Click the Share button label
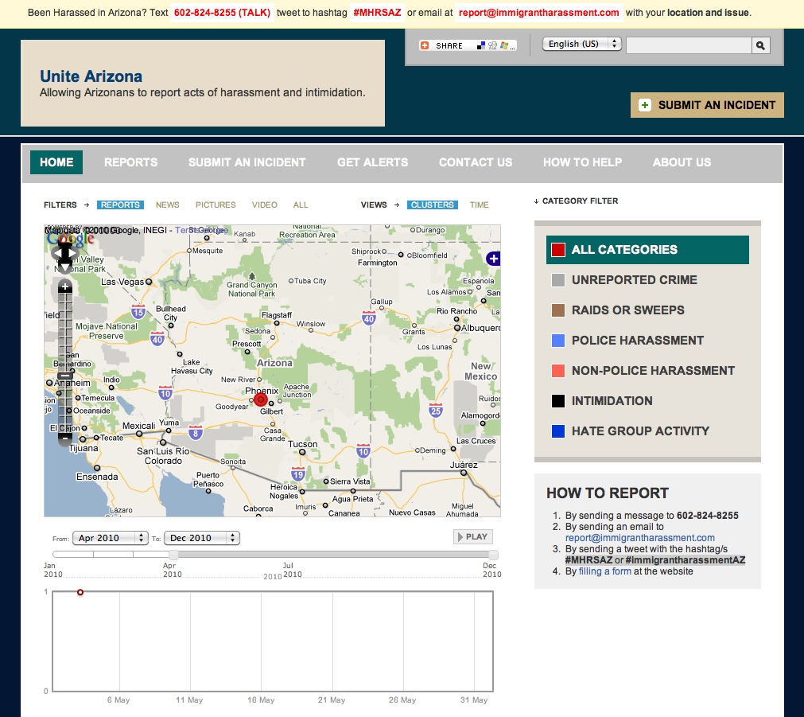 pos(449,45)
